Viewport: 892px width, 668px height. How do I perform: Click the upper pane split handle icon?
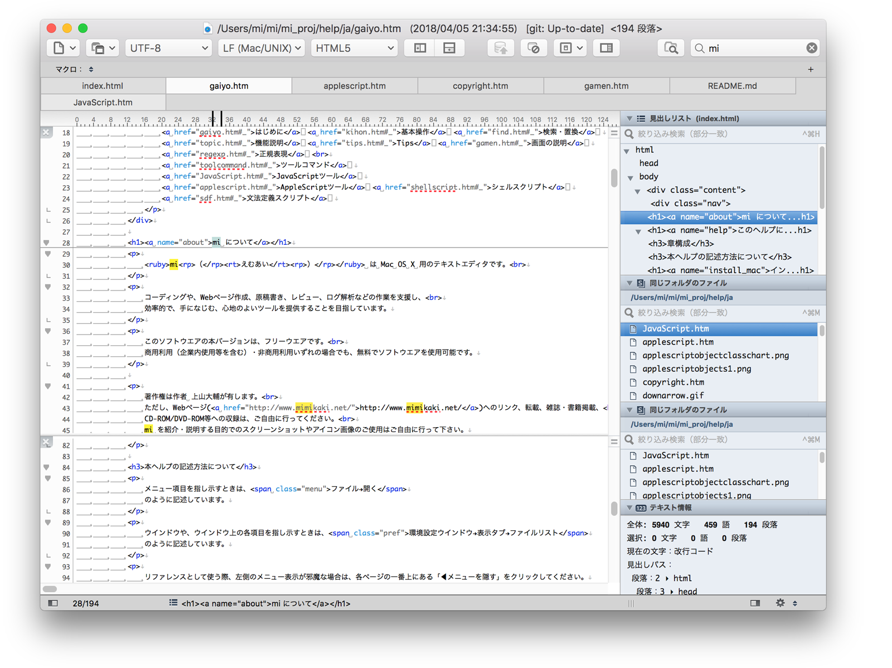click(x=614, y=133)
